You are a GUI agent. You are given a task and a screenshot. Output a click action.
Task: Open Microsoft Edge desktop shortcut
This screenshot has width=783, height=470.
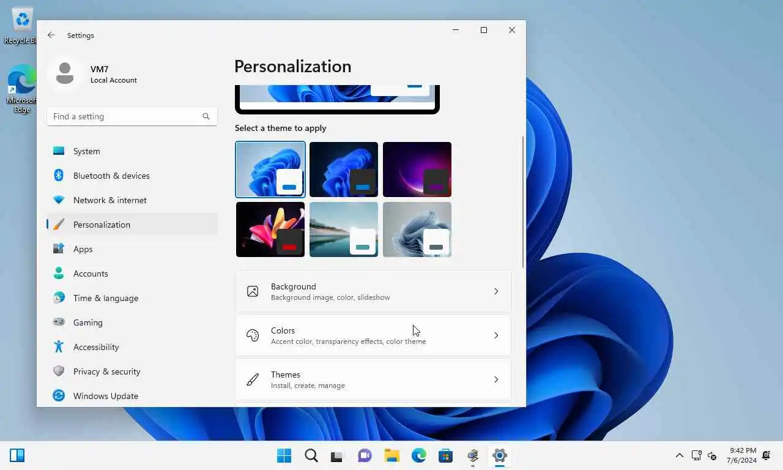(21, 89)
